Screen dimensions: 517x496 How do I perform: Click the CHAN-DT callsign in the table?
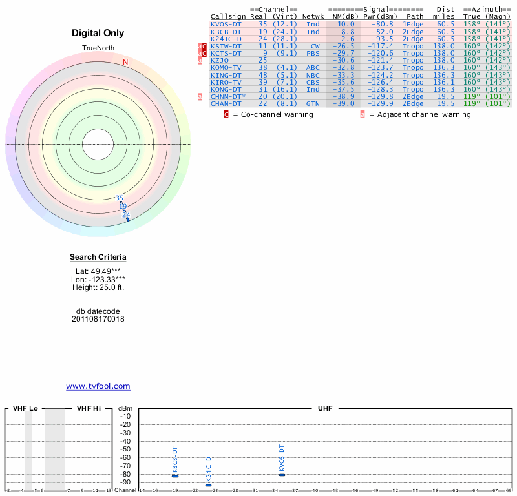tap(226, 103)
